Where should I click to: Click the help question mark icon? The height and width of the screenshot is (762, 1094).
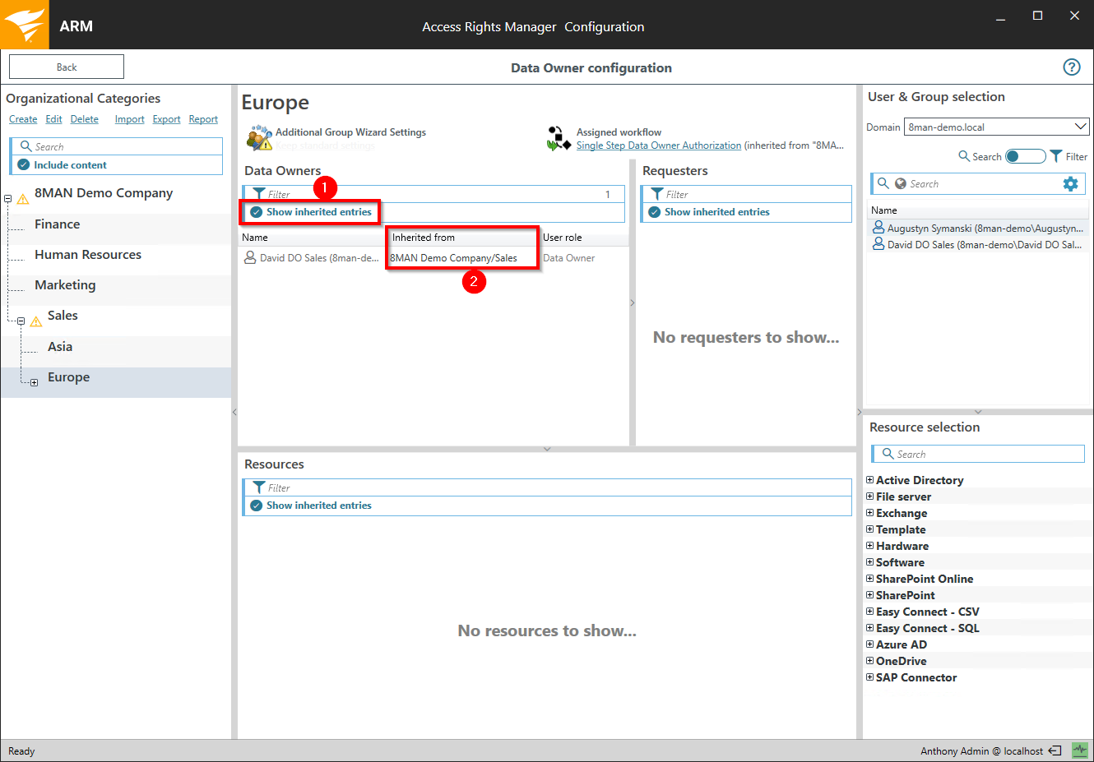pos(1071,67)
